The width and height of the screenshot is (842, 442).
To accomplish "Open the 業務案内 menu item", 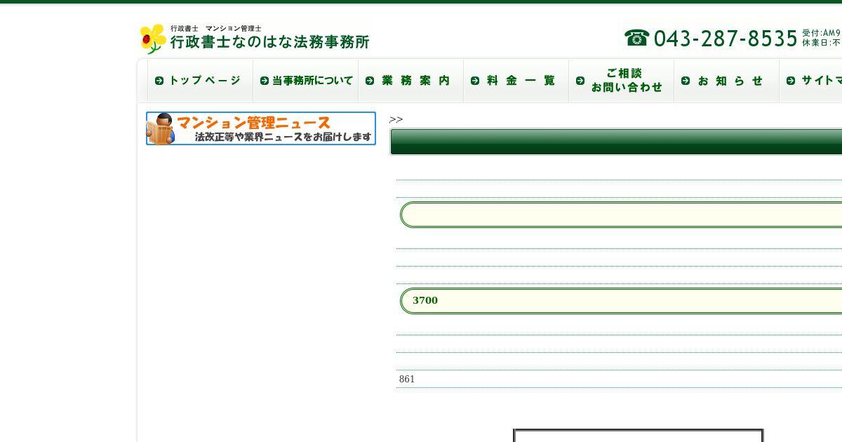I will [411, 81].
